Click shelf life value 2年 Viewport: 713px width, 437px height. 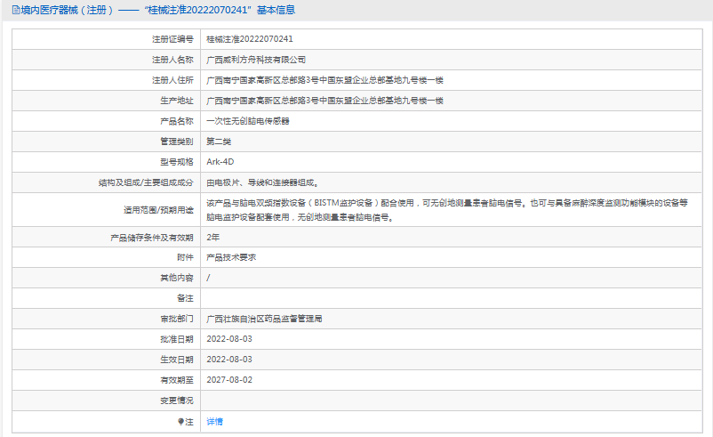coord(212,237)
